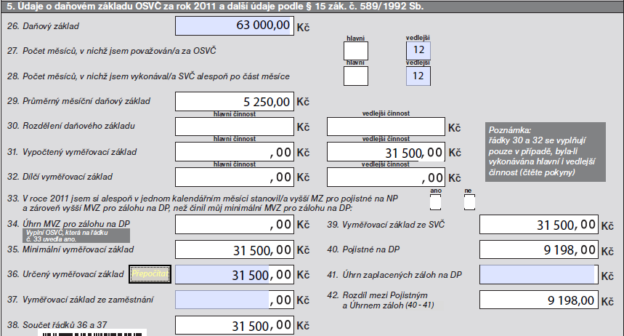The height and width of the screenshot is (336, 624).
Task: Focus row 30 vedlejší činnost field
Action: [385, 127]
